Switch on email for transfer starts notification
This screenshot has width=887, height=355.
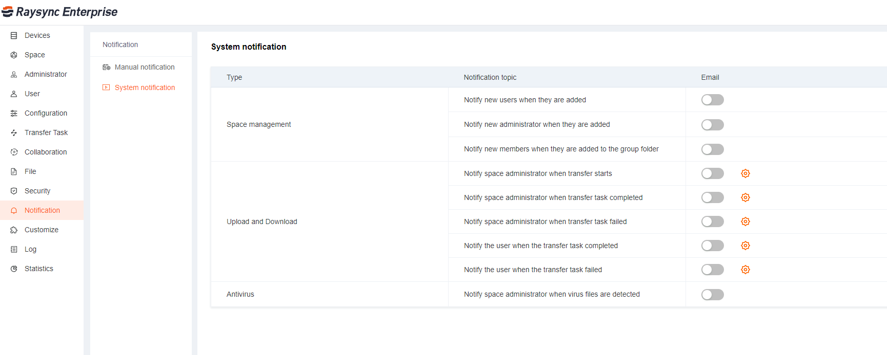click(712, 173)
